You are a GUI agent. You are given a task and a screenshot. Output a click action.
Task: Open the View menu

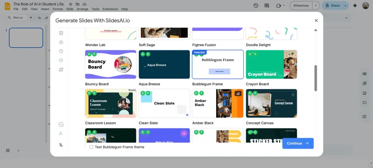pyautogui.click(x=34, y=9)
